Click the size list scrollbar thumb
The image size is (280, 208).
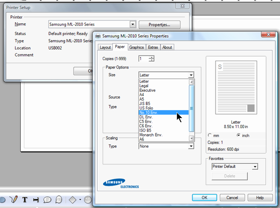click(191, 109)
